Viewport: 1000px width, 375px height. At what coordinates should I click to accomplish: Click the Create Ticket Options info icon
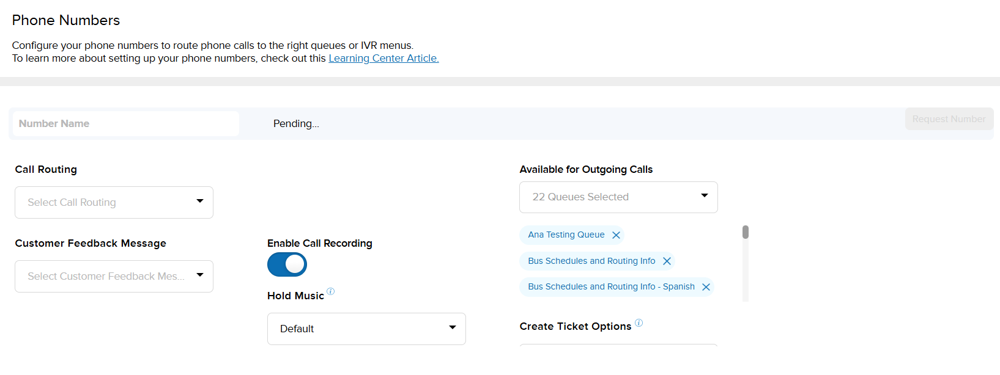[x=639, y=322]
